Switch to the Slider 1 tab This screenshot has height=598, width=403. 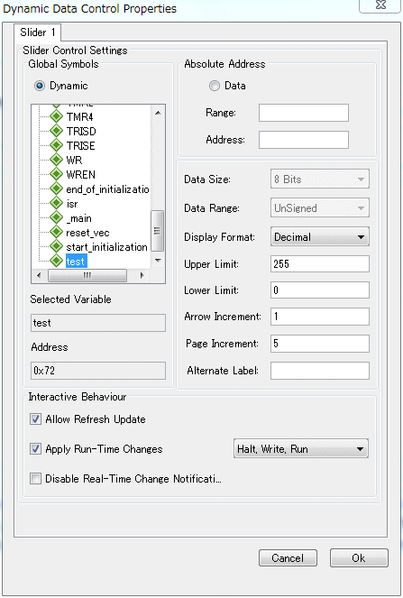(37, 32)
